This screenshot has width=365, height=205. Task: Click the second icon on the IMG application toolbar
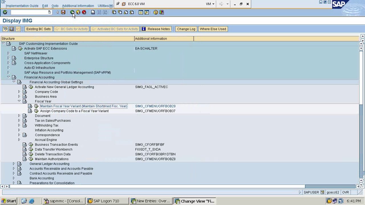pyautogui.click(x=12, y=29)
